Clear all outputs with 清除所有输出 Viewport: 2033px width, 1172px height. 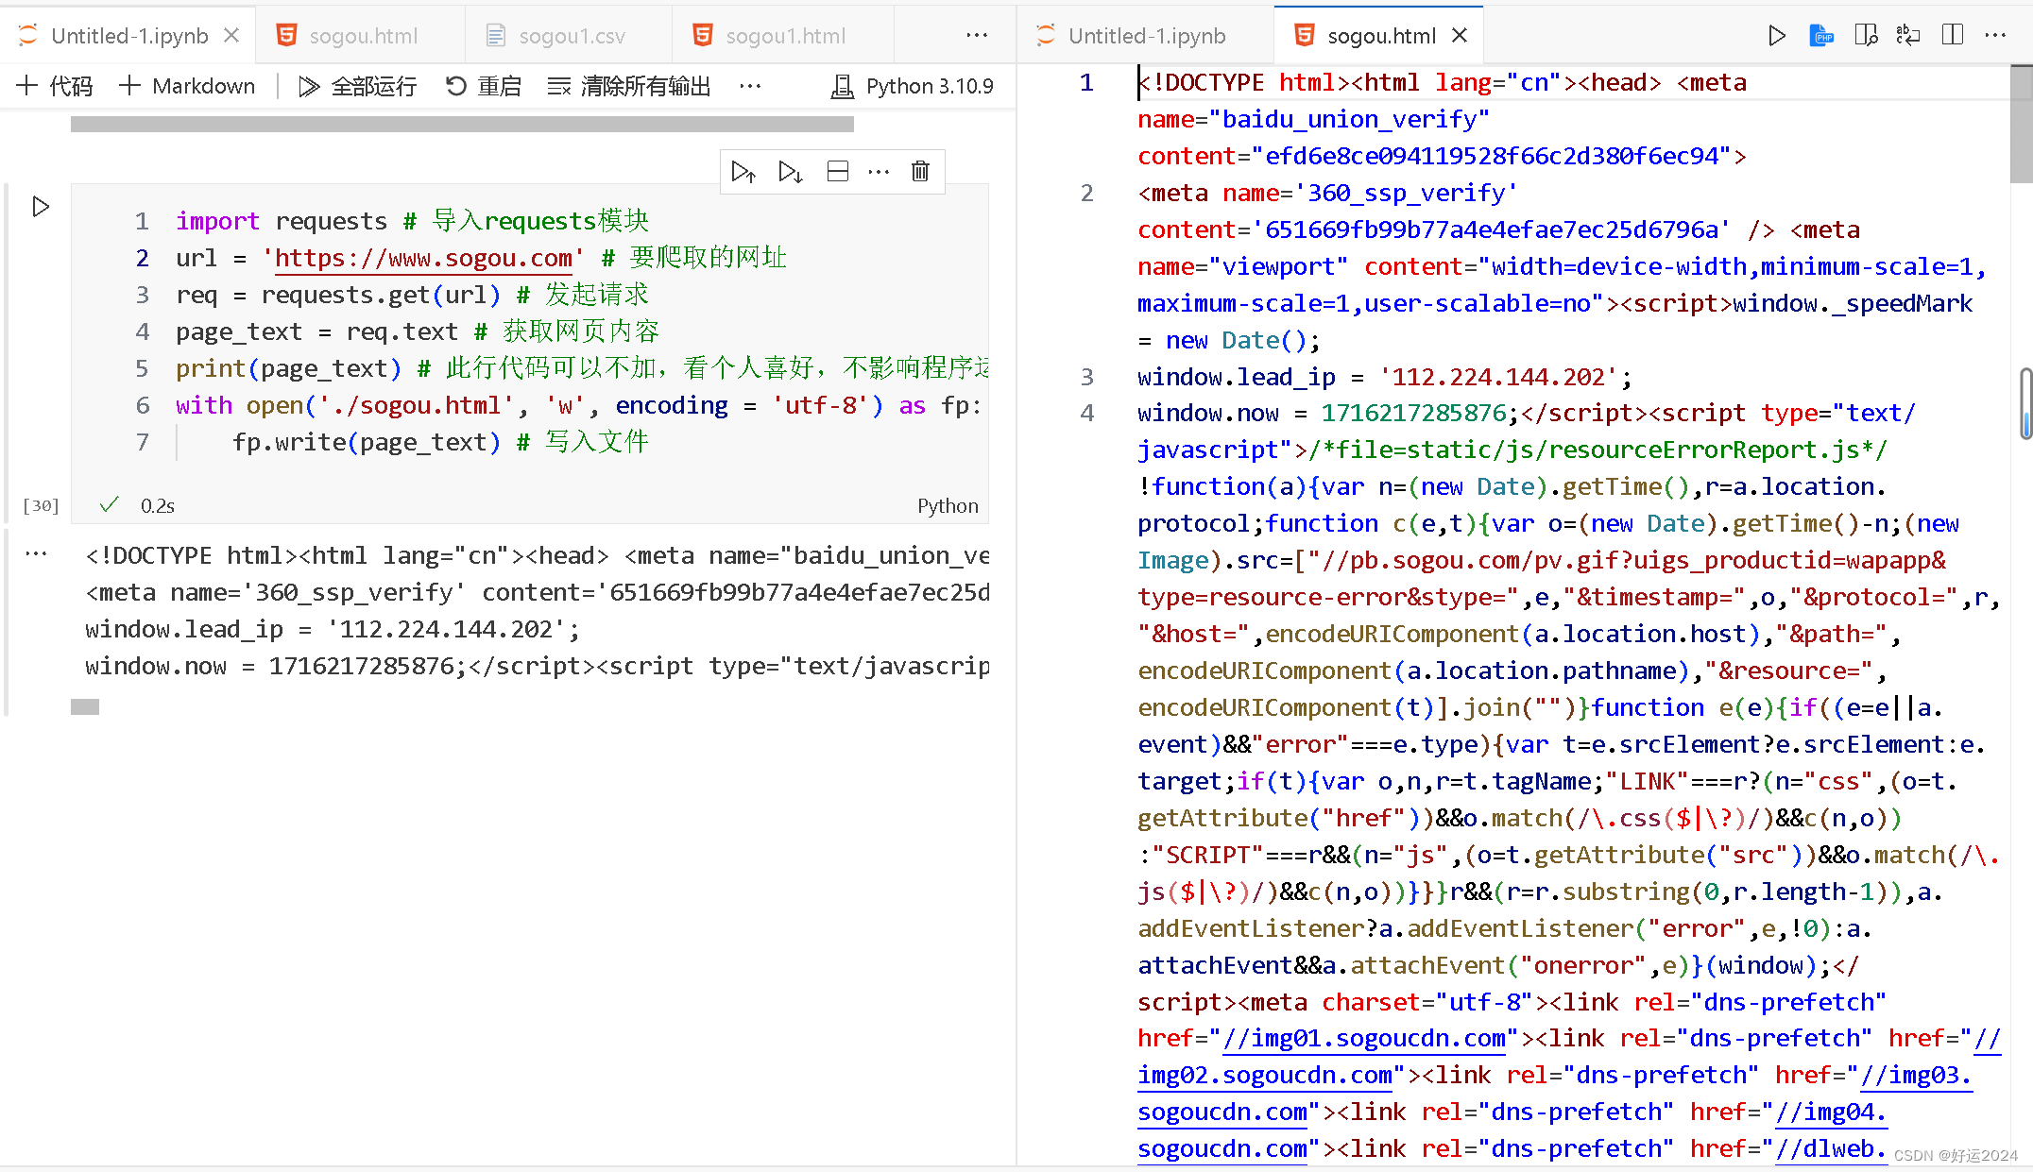[x=629, y=86]
